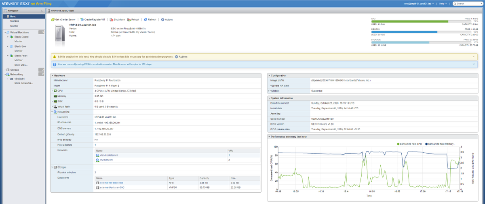Click the vlan4-isolated-ofr network icon
485x204 pixels.
coord(97,155)
